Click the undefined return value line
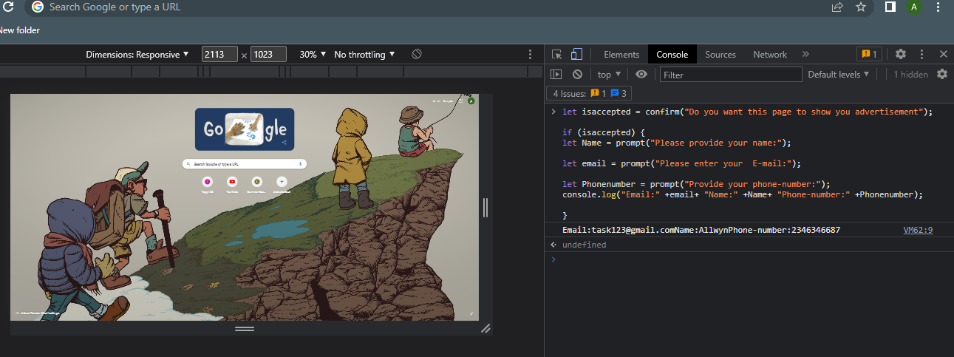The height and width of the screenshot is (357, 954). click(584, 245)
